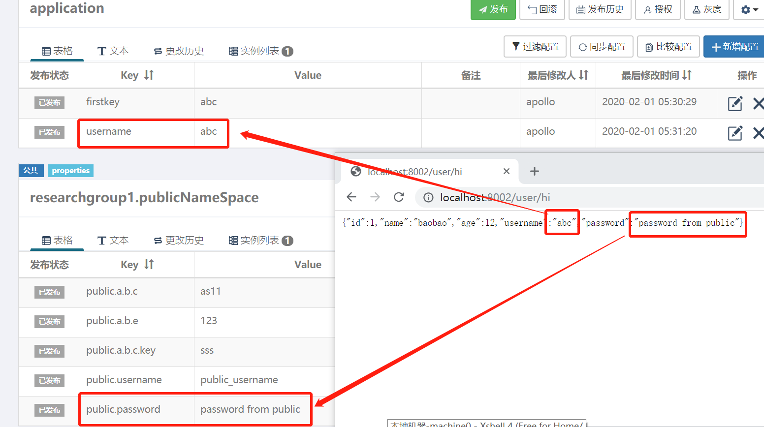Click the 公共 label badge
Screen dimensions: 764x427
(31, 171)
